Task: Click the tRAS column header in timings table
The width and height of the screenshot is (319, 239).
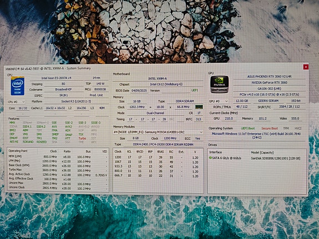Action: tap(160, 151)
